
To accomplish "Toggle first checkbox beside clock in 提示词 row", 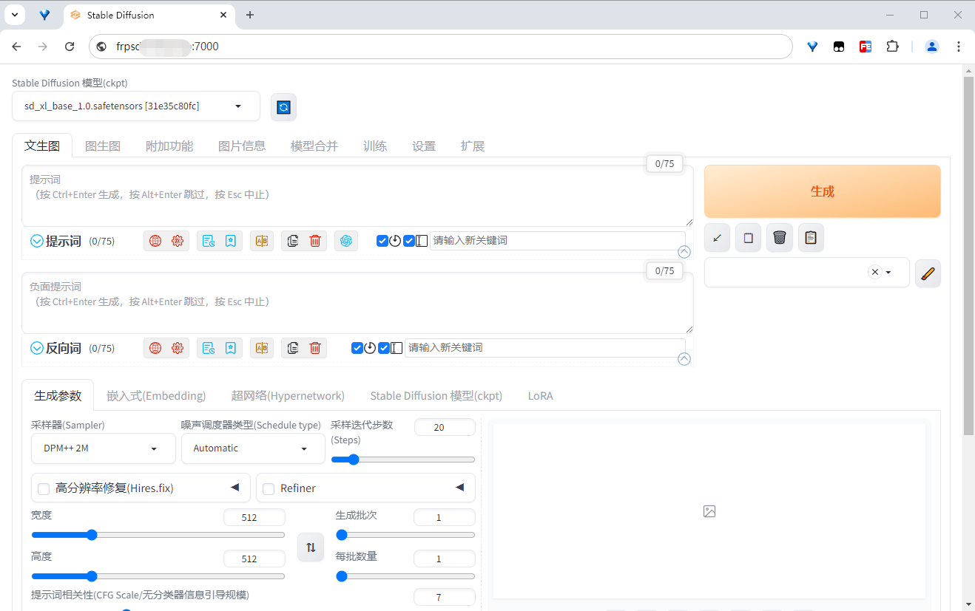I will (382, 241).
